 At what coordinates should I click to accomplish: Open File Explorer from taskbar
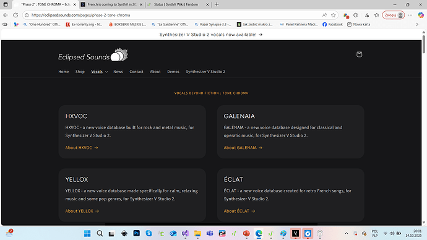[x=197, y=233]
